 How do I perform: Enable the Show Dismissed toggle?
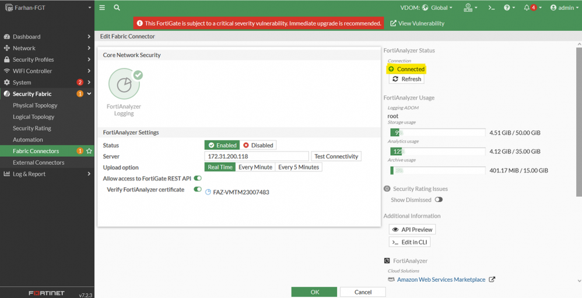pyautogui.click(x=439, y=200)
